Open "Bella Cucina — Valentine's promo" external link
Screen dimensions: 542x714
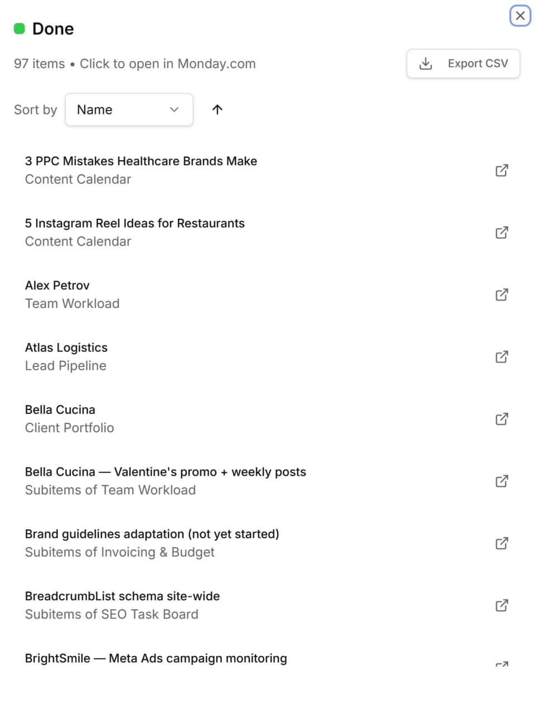501,481
